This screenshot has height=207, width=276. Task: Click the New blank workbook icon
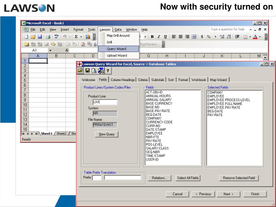click(x=26, y=37)
